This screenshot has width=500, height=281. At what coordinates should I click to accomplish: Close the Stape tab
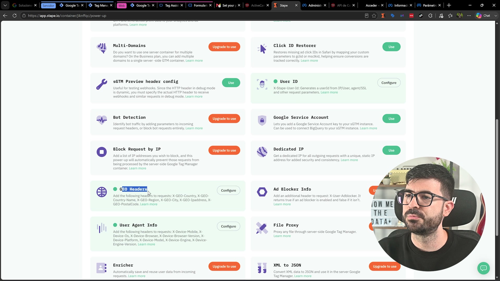[296, 5]
